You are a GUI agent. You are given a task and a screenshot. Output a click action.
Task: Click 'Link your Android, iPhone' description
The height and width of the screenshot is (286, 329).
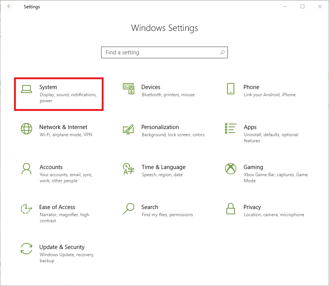(270, 95)
